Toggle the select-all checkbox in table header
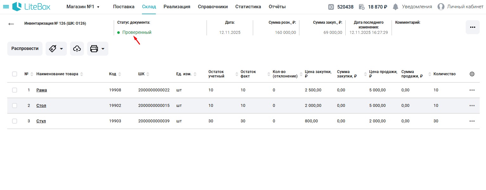 click(x=15, y=74)
